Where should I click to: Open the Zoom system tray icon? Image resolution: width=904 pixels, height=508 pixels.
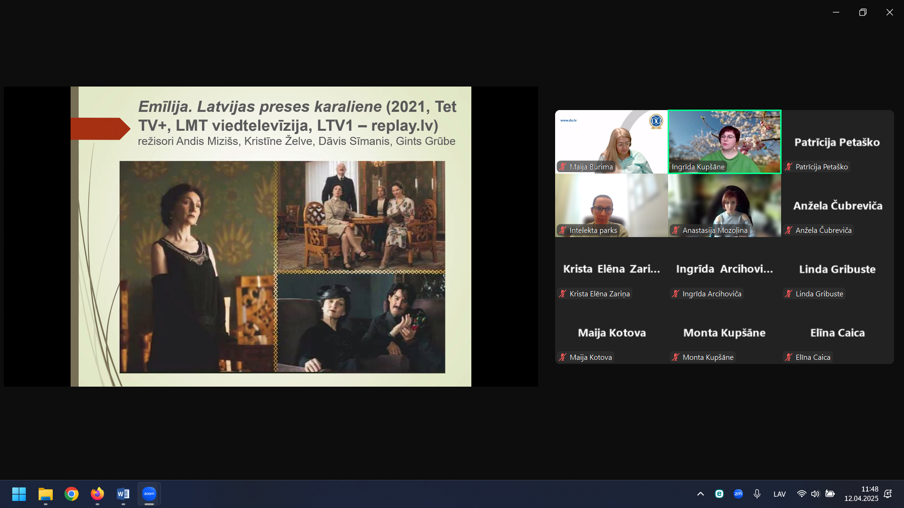738,494
